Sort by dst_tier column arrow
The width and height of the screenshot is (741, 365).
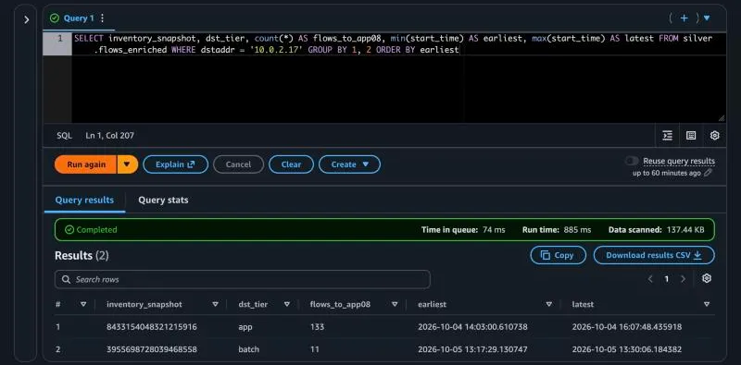287,304
